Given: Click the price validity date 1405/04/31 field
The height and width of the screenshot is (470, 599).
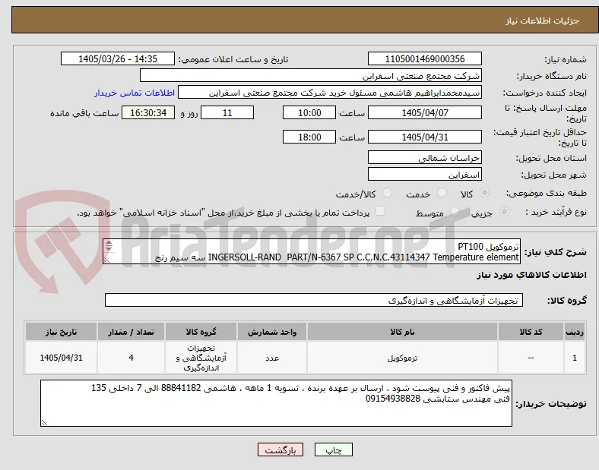Looking at the screenshot, I should click(424, 137).
